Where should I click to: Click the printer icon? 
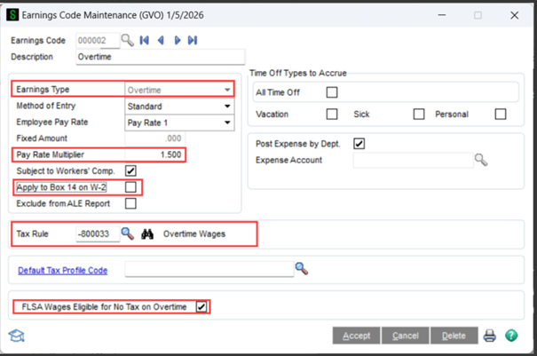(x=490, y=336)
